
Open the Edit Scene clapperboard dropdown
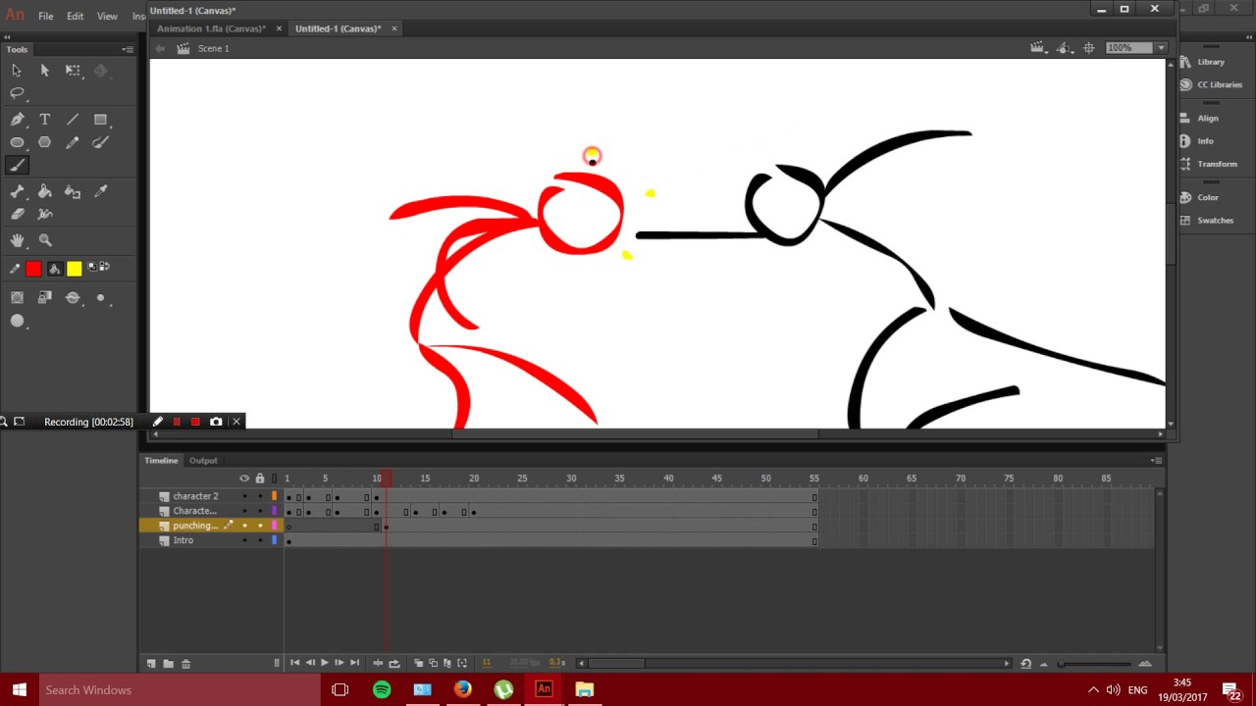[1038, 48]
